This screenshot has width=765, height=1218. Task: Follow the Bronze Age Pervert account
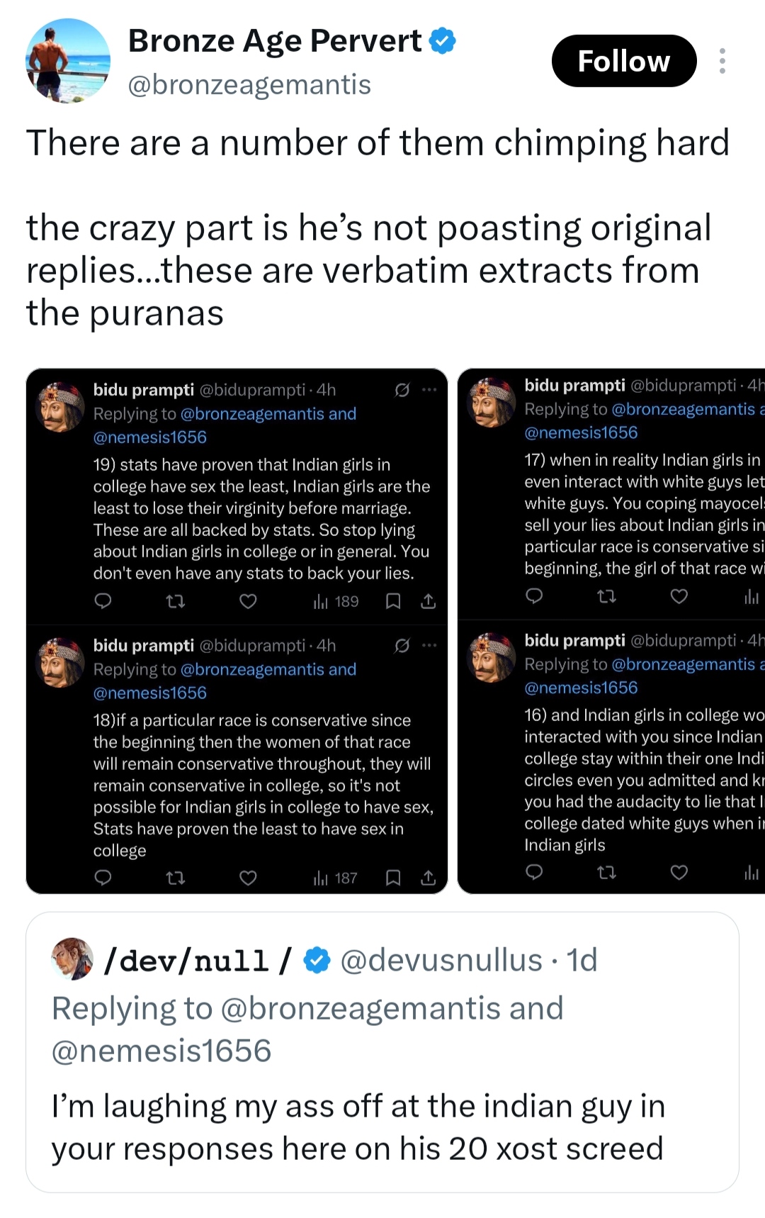pos(623,61)
